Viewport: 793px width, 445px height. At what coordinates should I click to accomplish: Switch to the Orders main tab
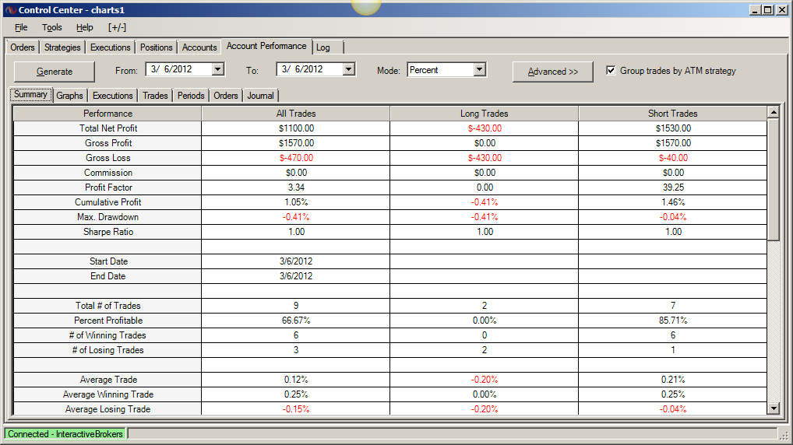(x=23, y=47)
